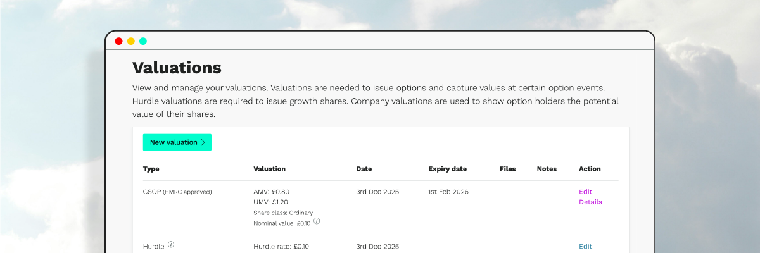Click the New valuation button
Viewport: 760px width, 253px height.
177,142
